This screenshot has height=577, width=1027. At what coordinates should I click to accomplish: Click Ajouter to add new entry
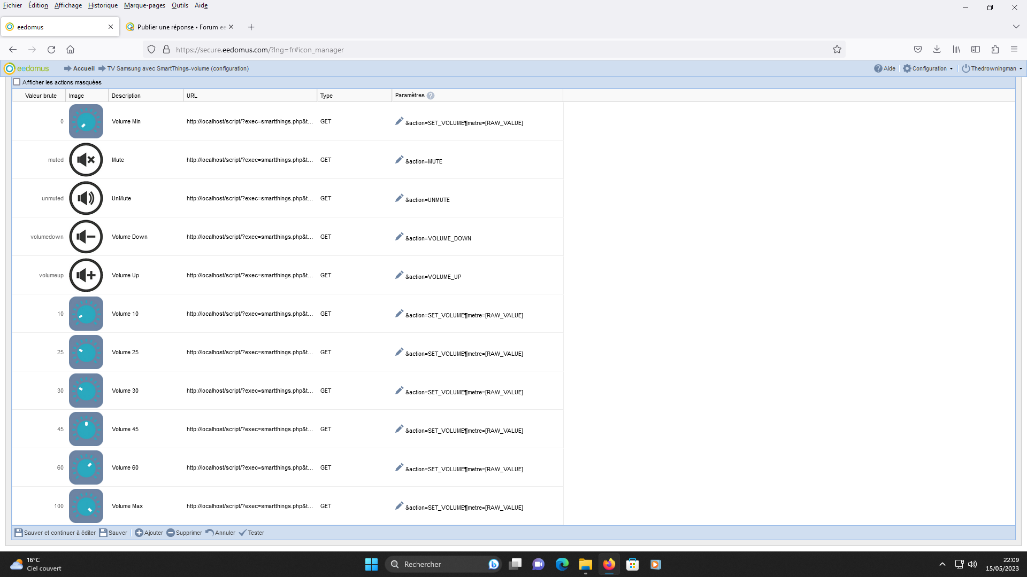[x=150, y=533]
